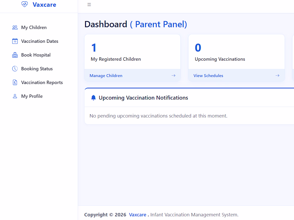Click the Vaccination Reports document icon
Image resolution: width=294 pixels, height=220 pixels.
click(x=15, y=82)
